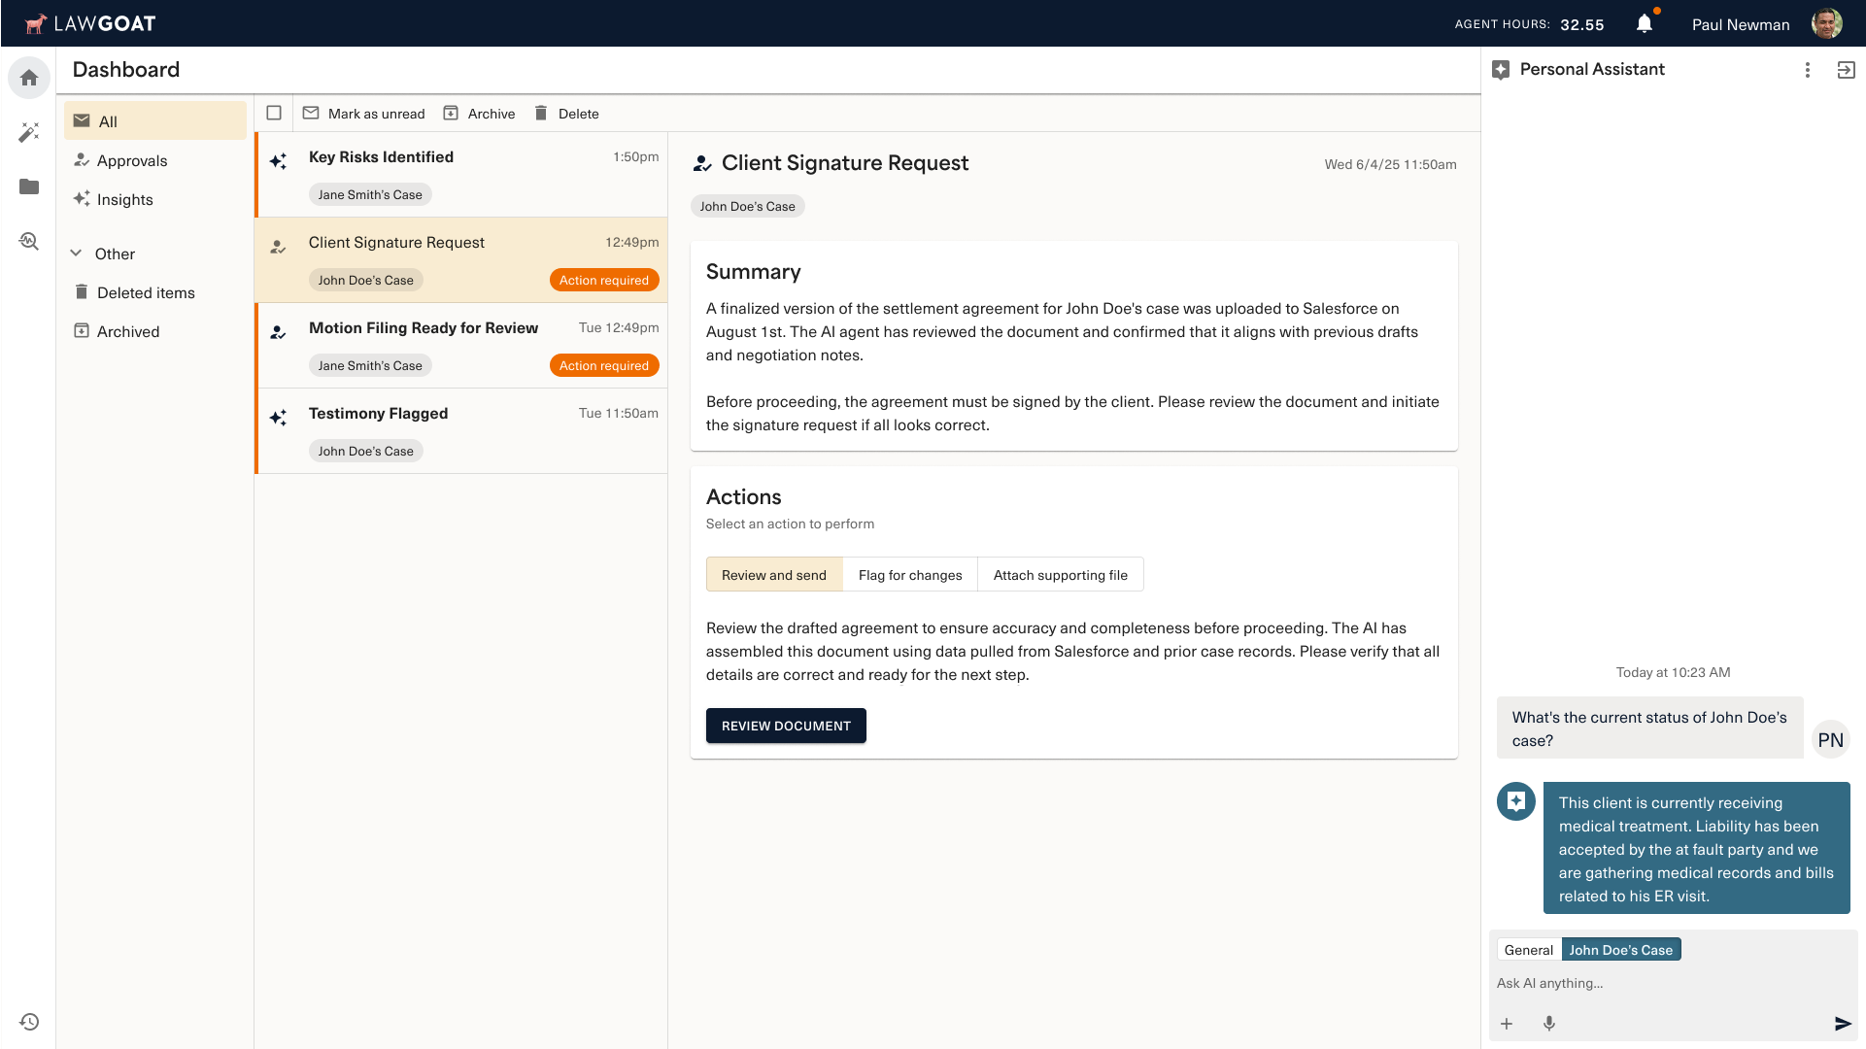Click the send message icon in the assistant chat

1843,1023
